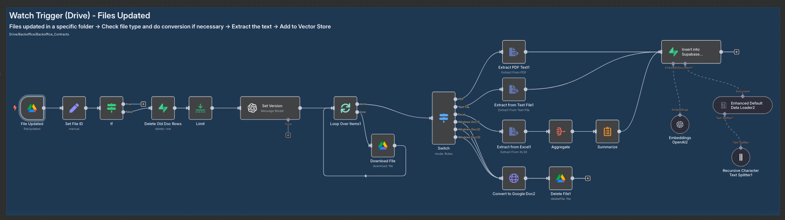
Task: Click the 'Recursive Character Text Splitter1' label
Action: click(x=741, y=173)
